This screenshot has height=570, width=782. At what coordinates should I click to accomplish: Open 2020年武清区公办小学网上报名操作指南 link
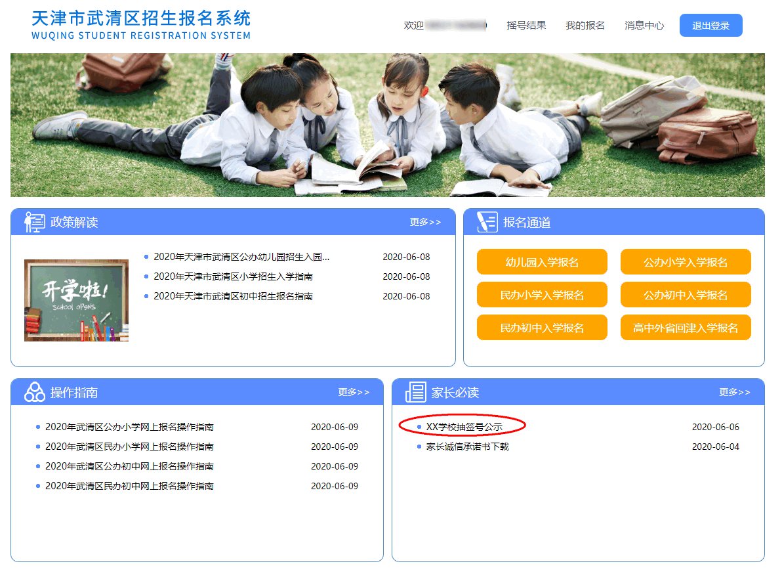coord(129,427)
